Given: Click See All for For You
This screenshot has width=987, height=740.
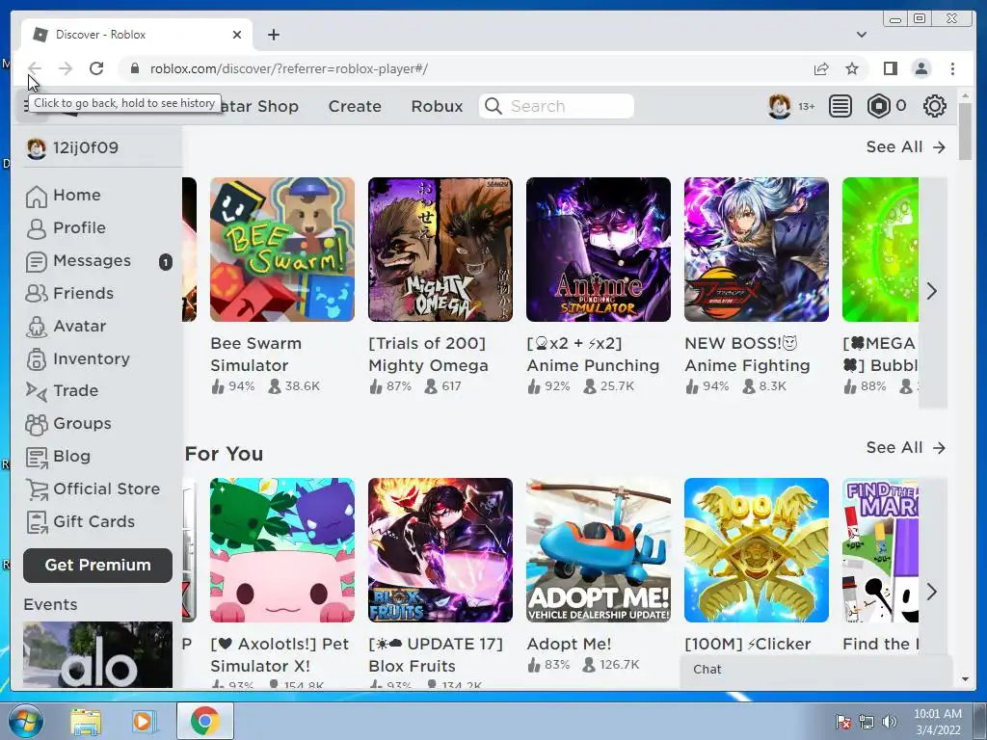Looking at the screenshot, I should click(906, 447).
